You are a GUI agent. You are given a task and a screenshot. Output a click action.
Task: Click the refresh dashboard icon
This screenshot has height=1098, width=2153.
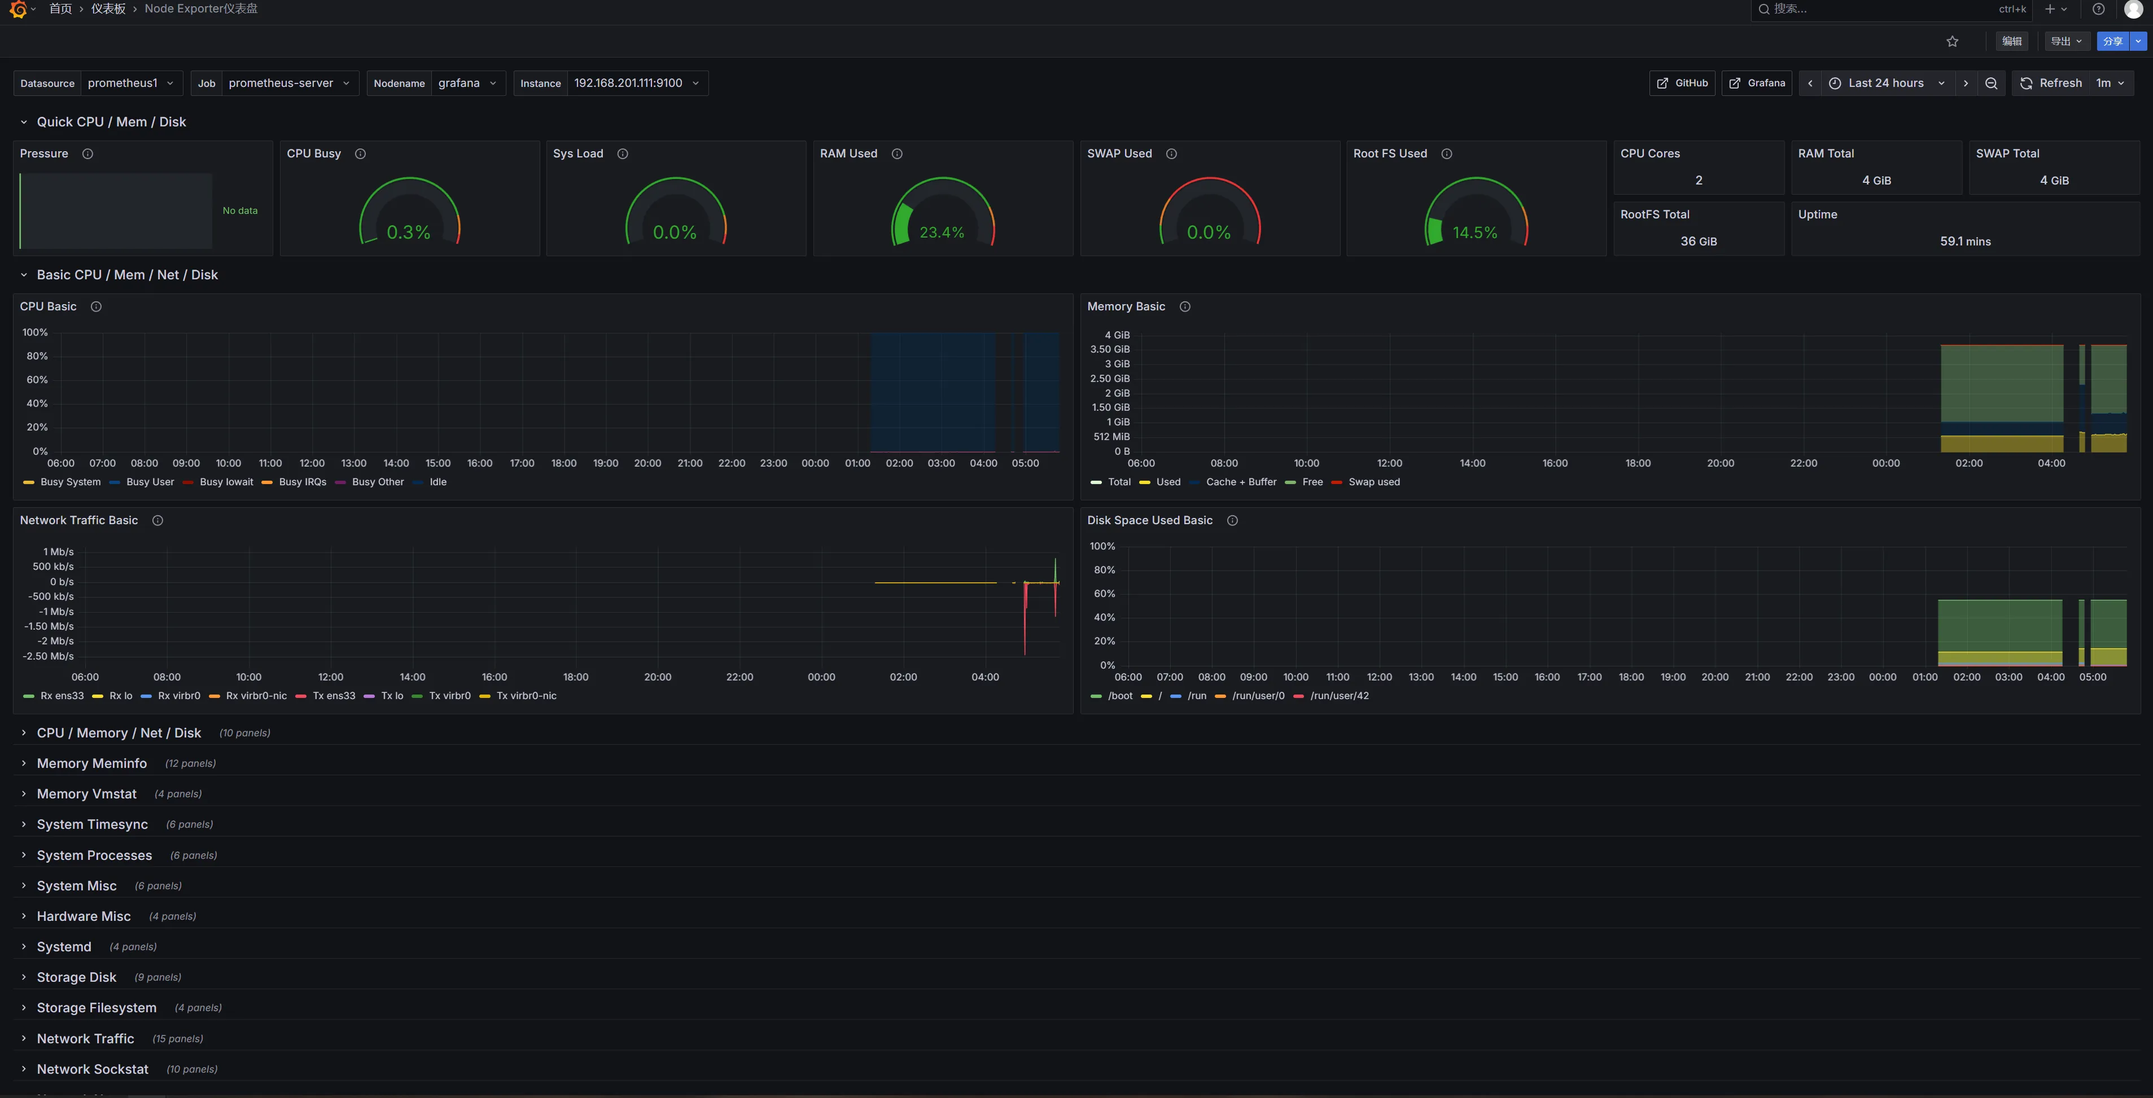click(2027, 84)
